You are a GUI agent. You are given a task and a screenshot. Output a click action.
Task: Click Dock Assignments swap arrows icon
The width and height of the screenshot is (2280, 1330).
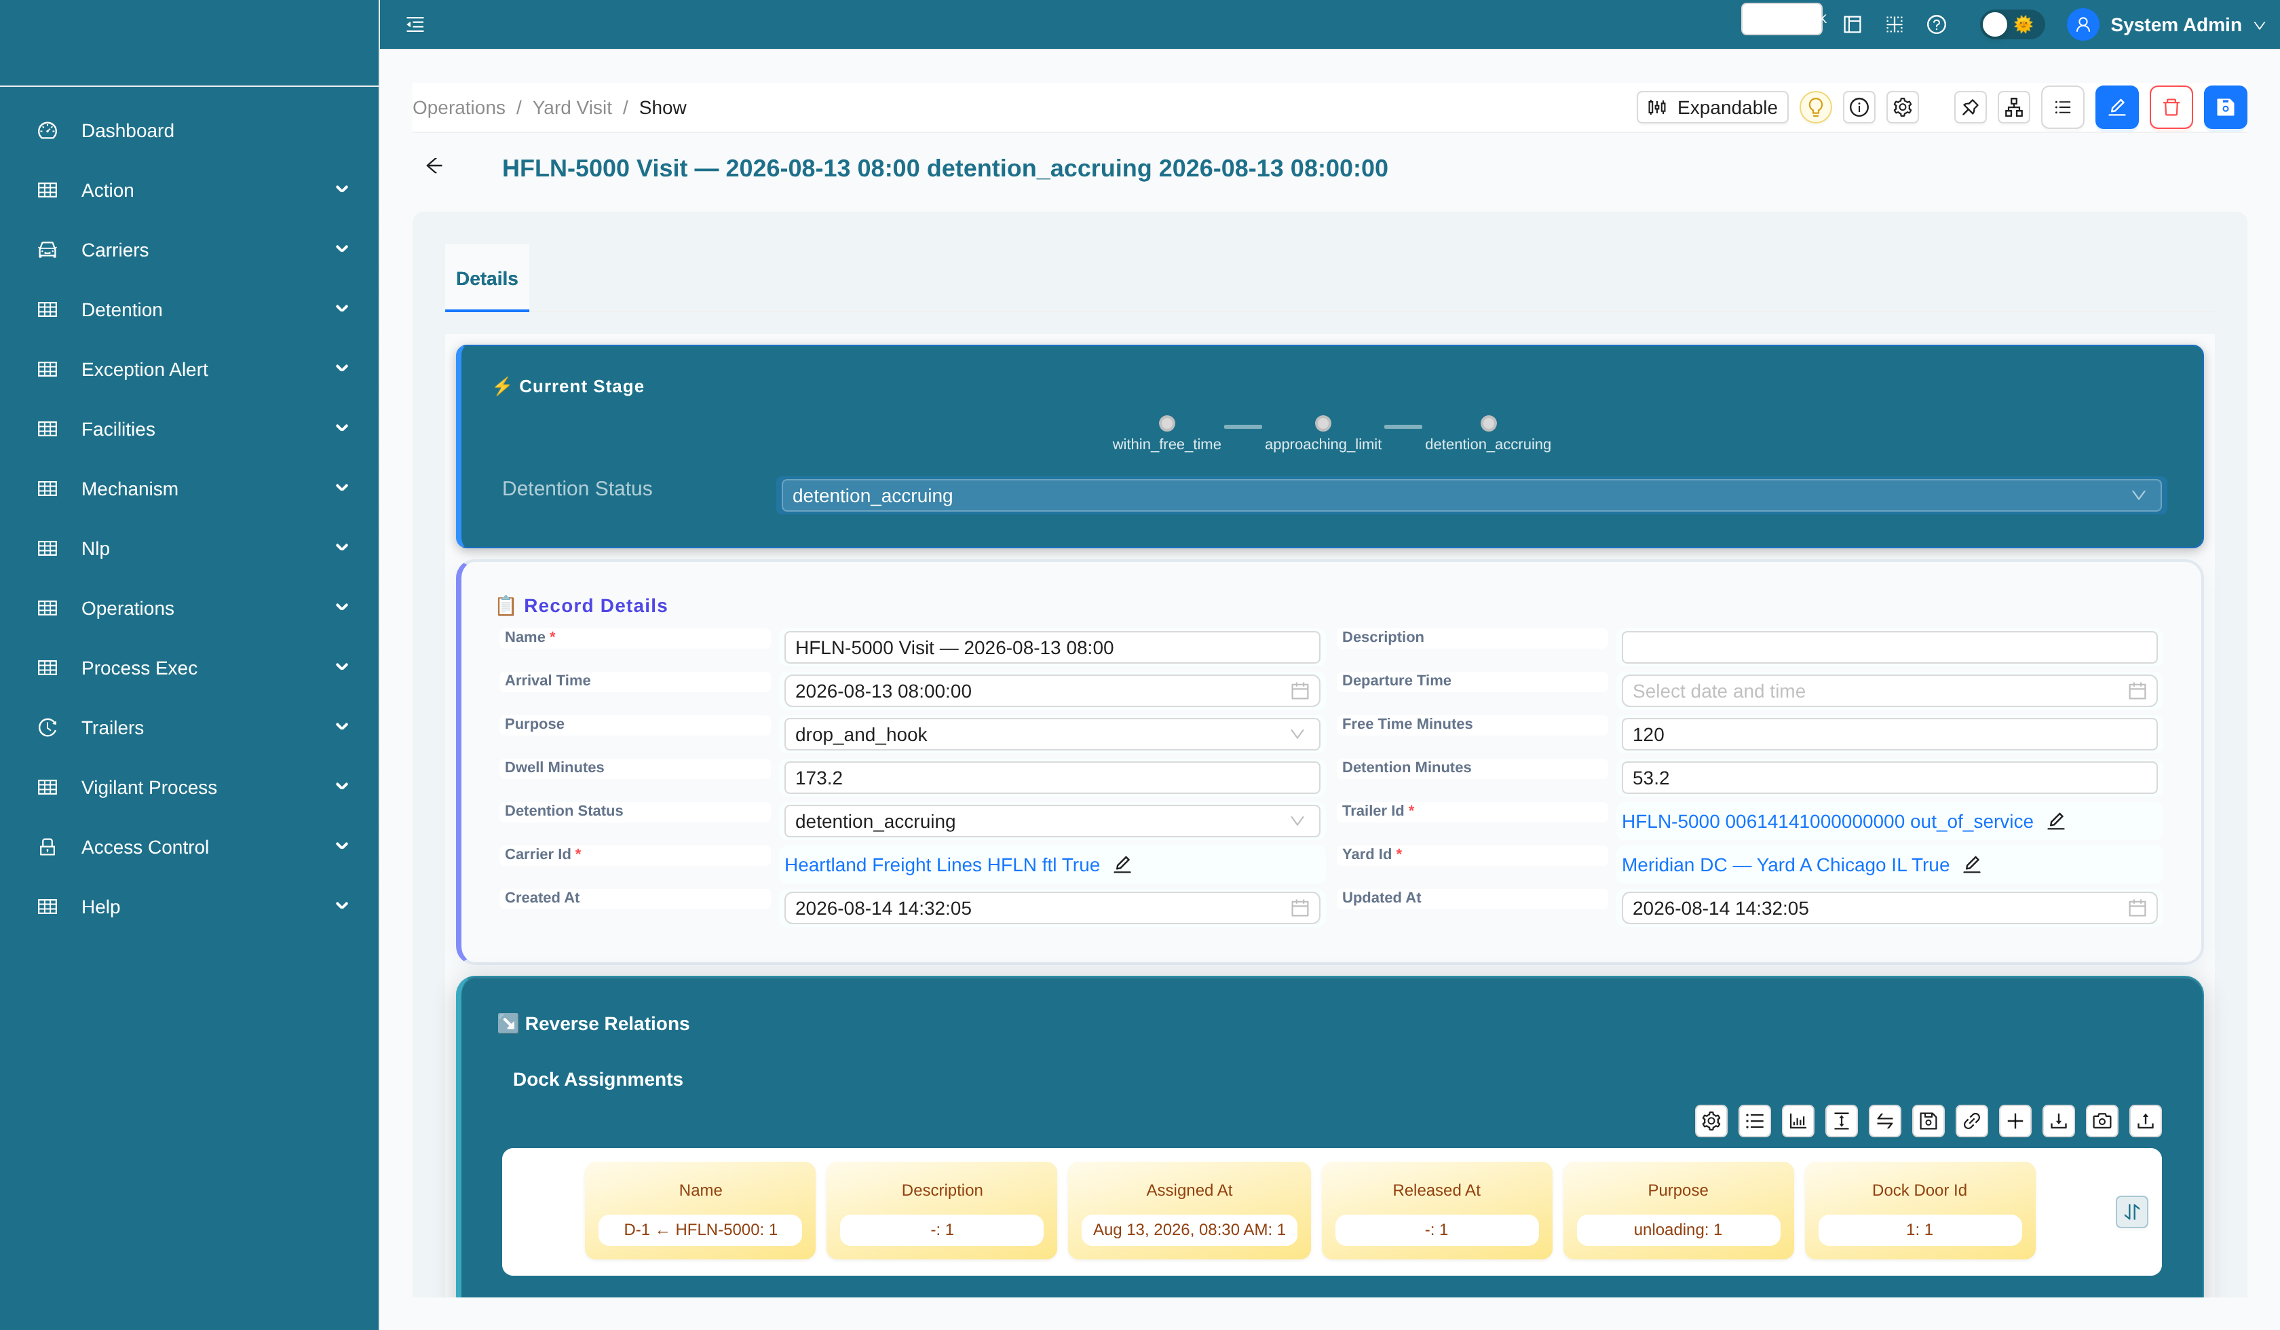tap(1884, 1121)
